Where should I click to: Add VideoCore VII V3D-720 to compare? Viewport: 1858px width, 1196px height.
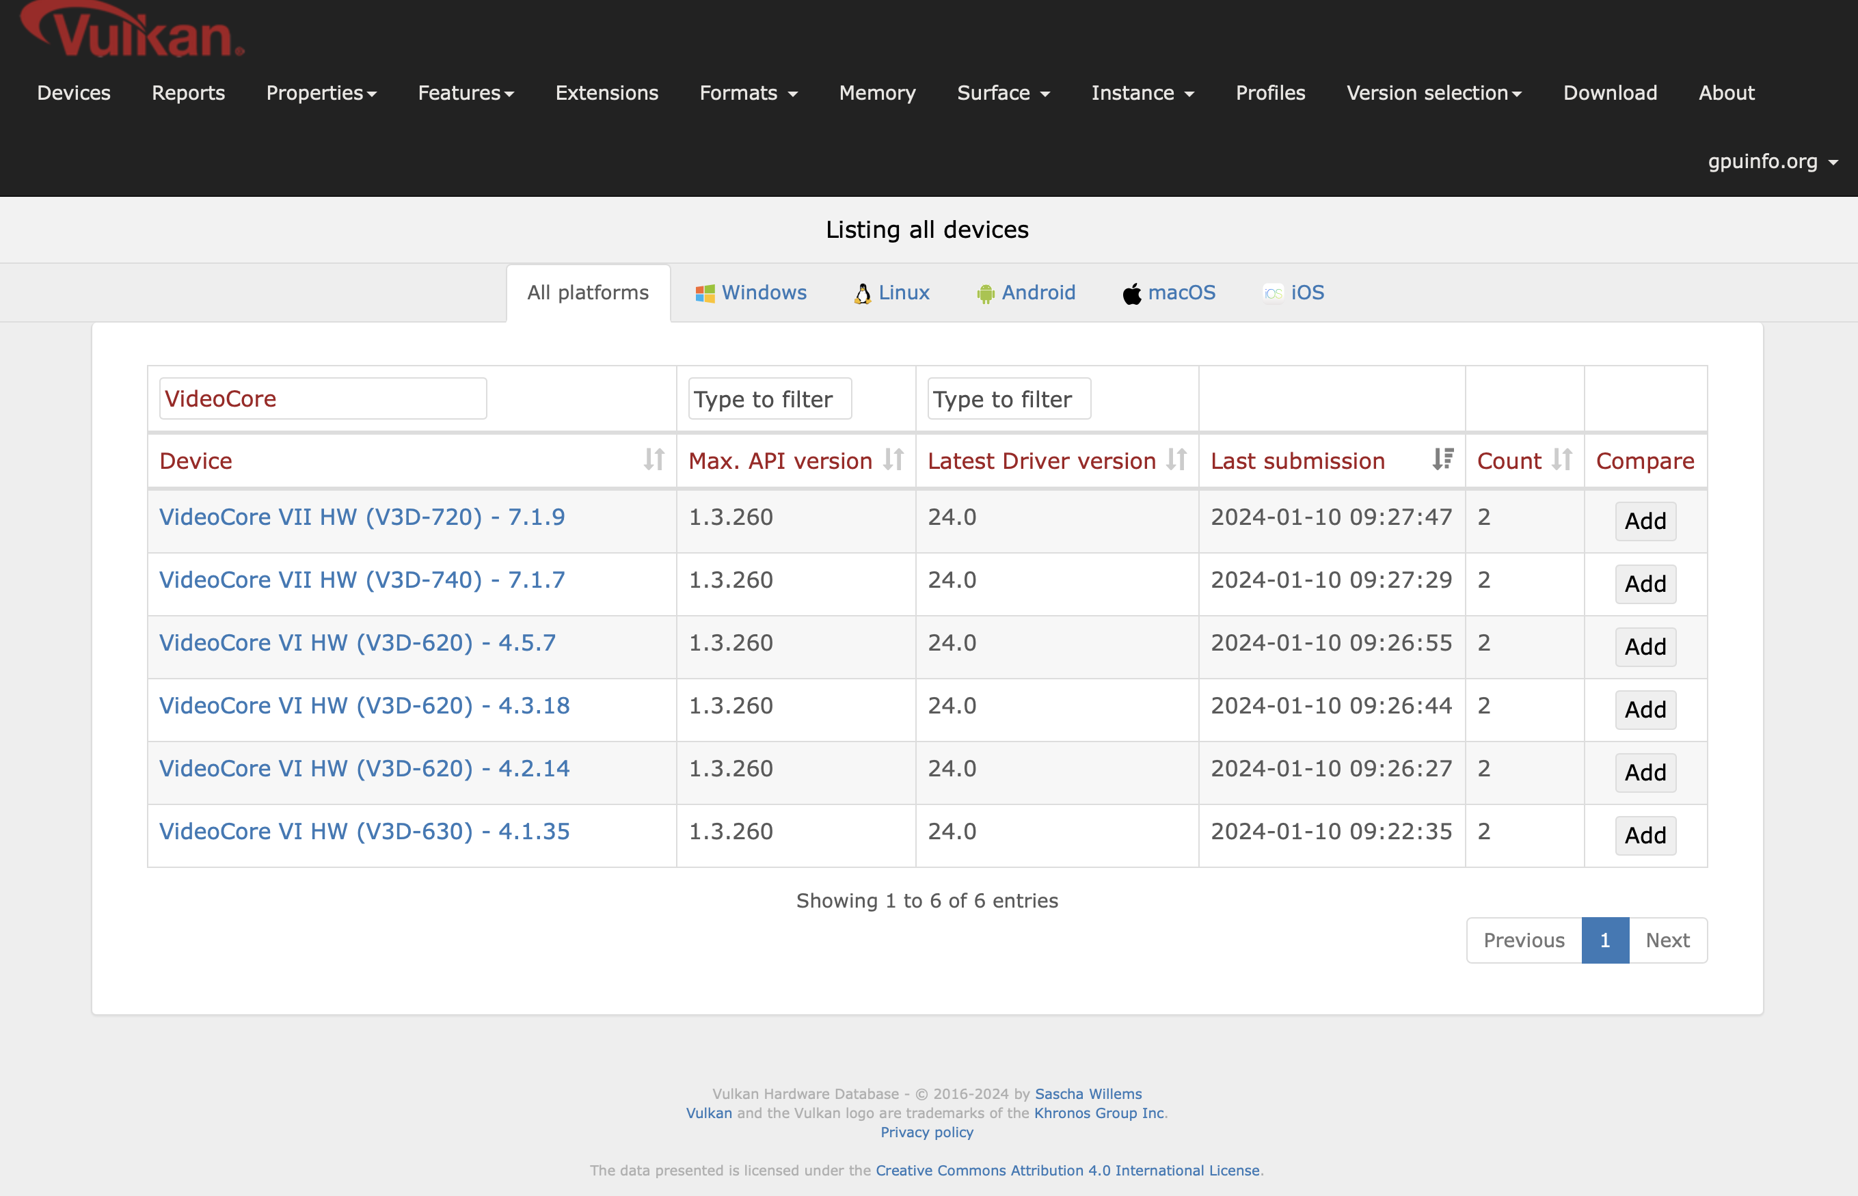[1645, 521]
